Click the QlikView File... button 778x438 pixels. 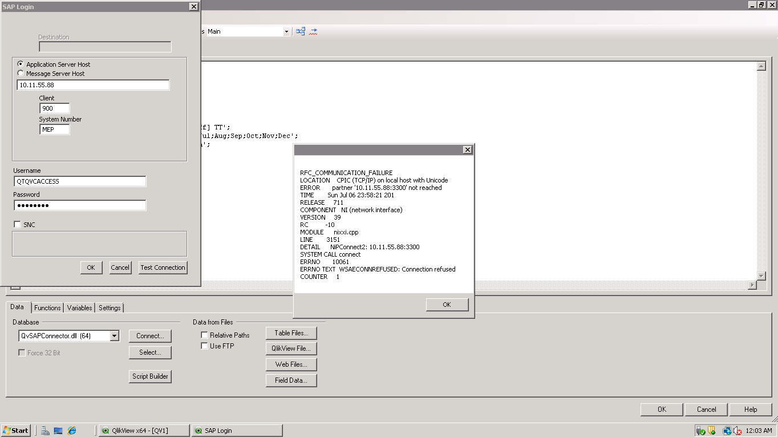(291, 348)
